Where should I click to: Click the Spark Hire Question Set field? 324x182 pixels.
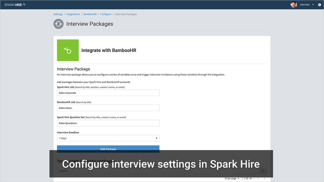(x=108, y=123)
